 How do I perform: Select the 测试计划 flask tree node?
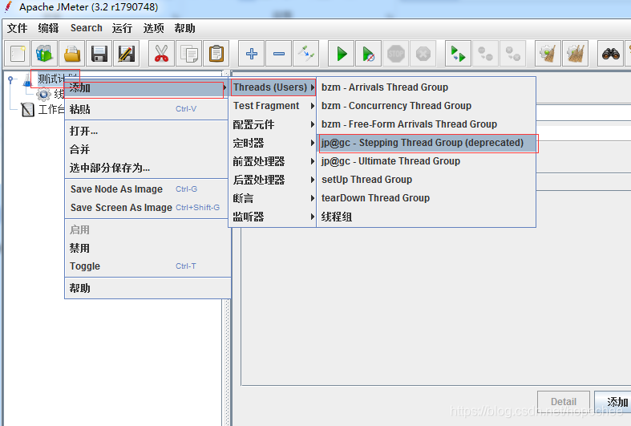(x=51, y=79)
